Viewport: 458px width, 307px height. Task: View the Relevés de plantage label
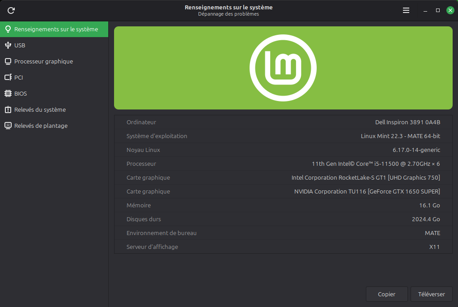coord(41,126)
